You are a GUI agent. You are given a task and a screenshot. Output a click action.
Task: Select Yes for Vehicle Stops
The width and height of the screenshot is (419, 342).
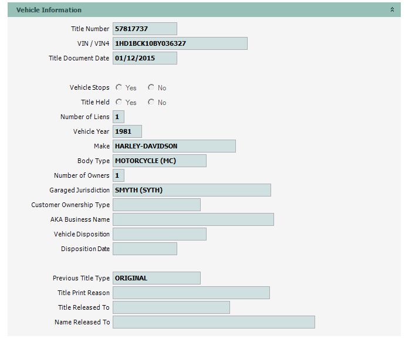coord(119,87)
